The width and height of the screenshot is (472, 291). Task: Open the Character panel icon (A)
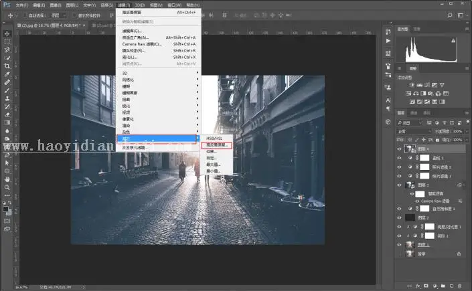[388, 100]
